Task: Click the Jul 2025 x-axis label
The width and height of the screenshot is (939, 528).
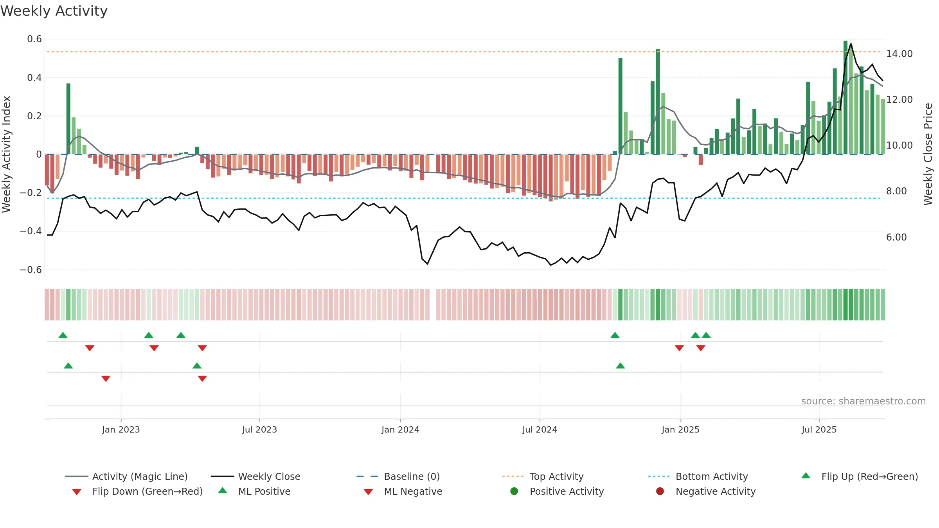Action: pyautogui.click(x=819, y=429)
